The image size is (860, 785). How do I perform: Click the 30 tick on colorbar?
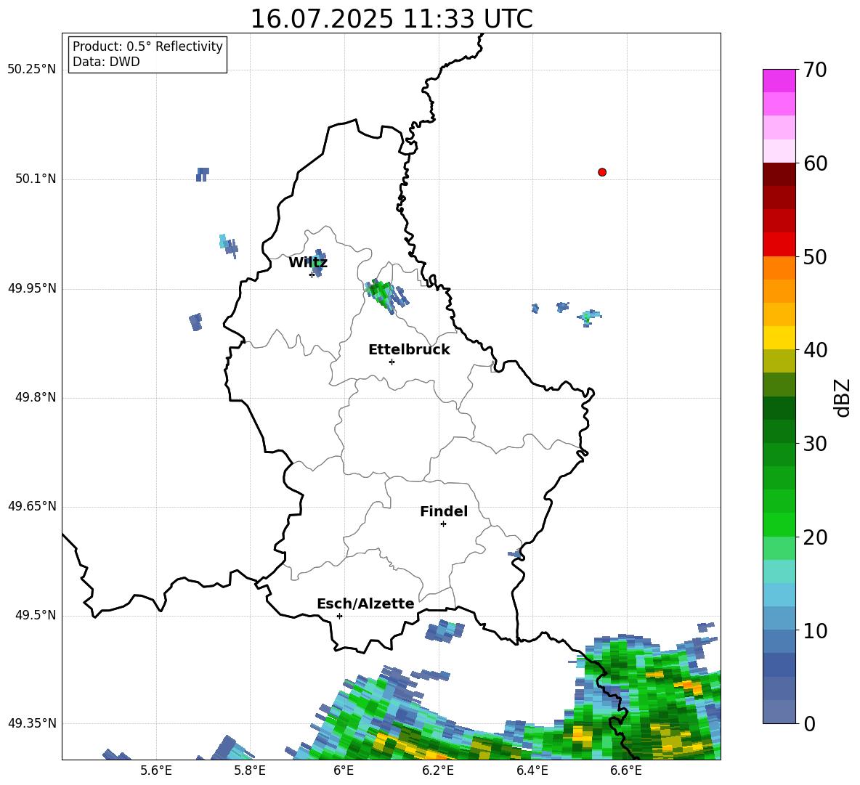point(816,444)
